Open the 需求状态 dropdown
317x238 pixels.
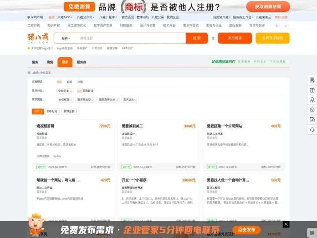[x=130, y=100]
